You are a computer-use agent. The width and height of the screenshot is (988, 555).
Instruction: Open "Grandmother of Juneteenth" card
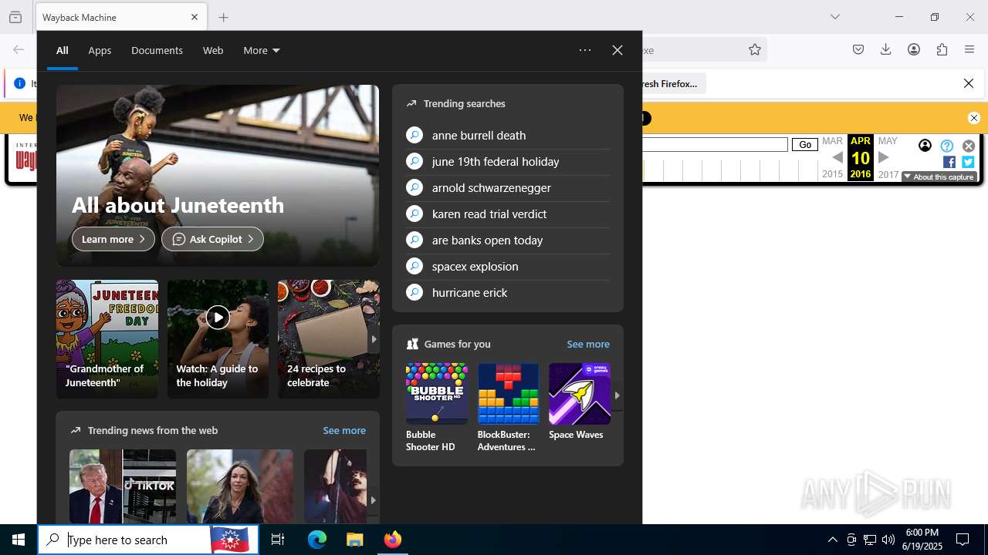tap(107, 339)
